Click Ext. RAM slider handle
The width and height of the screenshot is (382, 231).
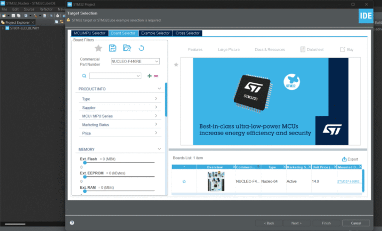pos(85,191)
